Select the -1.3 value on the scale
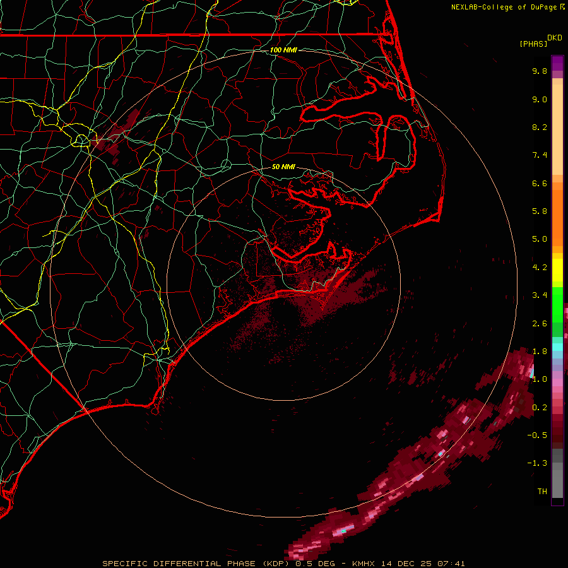The height and width of the screenshot is (568, 568). tap(537, 463)
